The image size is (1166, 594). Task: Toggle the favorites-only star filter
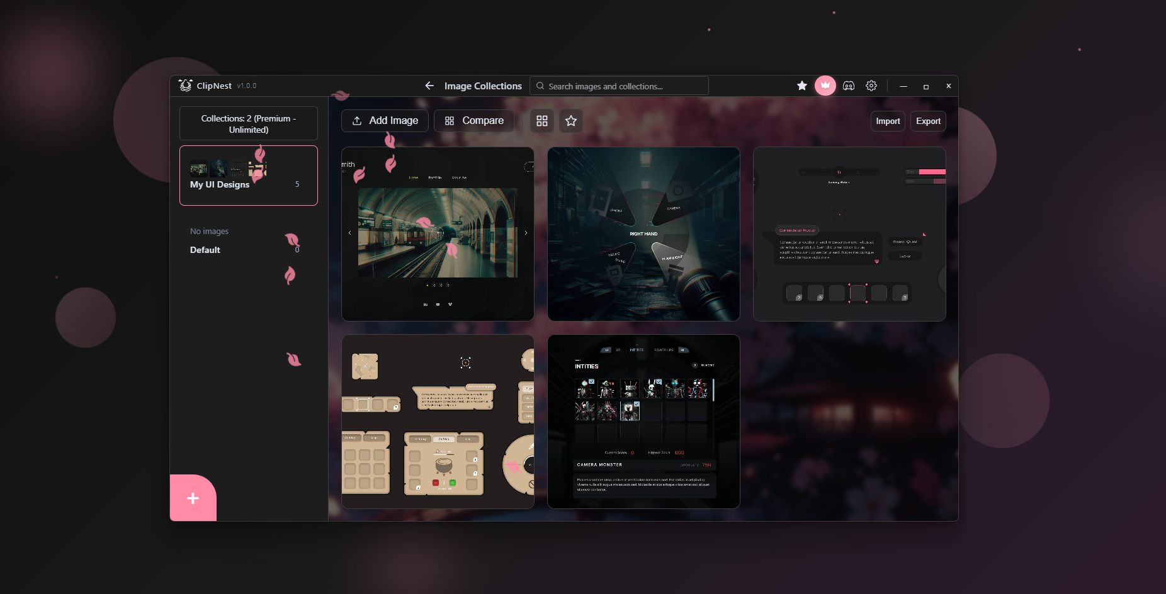[x=570, y=121]
